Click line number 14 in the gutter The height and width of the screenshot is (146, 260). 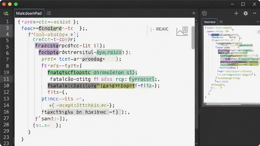click(x=6, y=105)
